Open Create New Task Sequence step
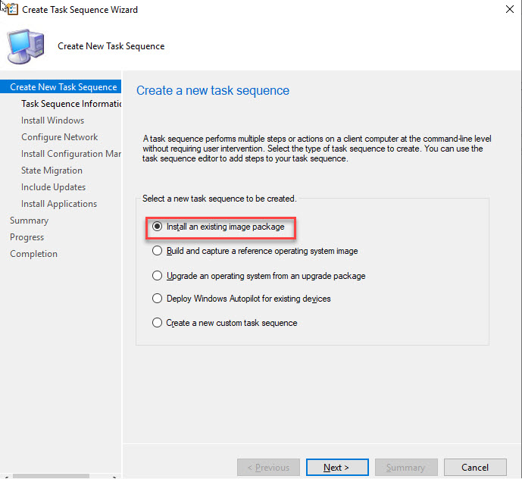Screen dimensions: 522x479 coord(64,87)
